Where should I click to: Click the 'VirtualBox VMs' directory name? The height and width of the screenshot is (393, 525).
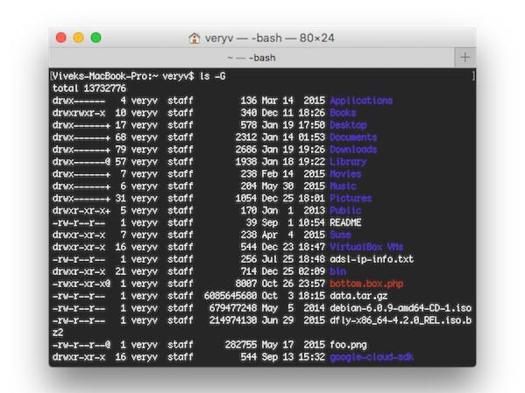(366, 247)
